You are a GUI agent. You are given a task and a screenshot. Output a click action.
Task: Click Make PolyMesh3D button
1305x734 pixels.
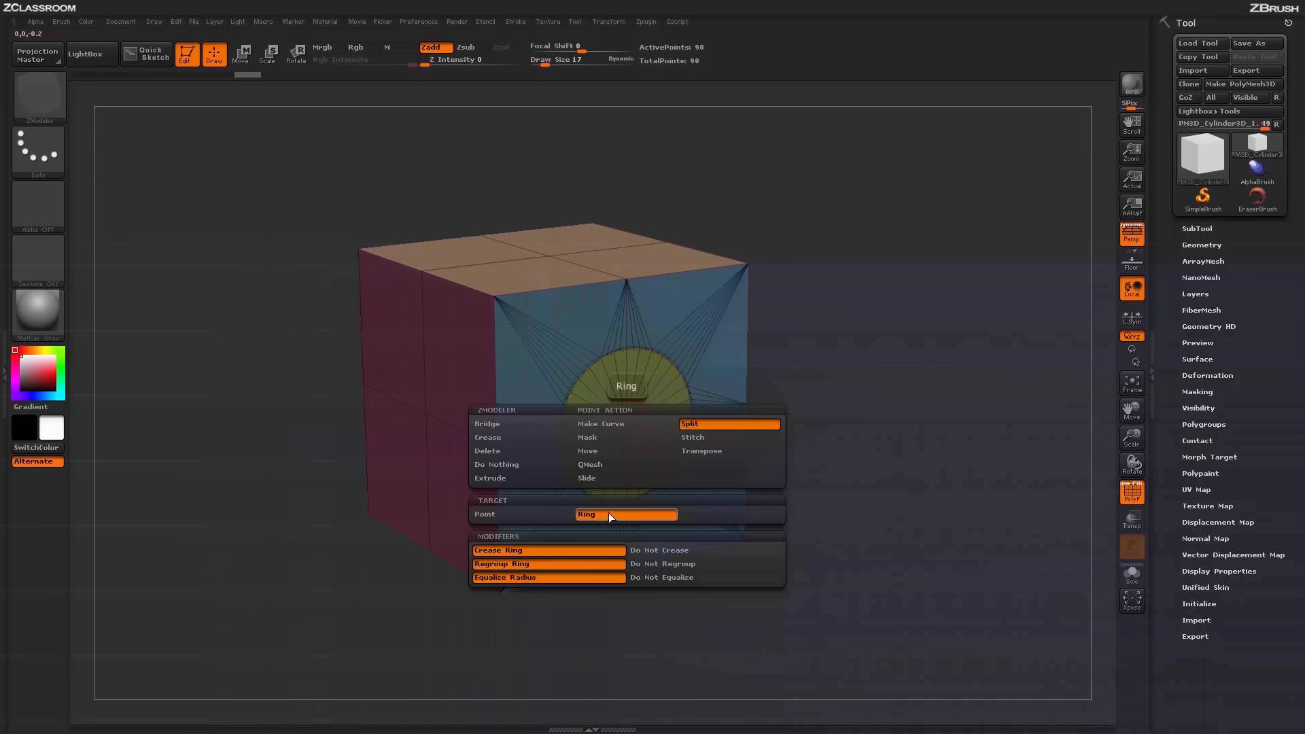(1243, 84)
